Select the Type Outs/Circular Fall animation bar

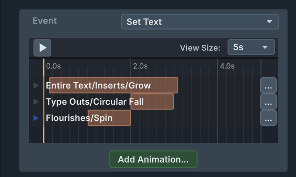(152, 102)
